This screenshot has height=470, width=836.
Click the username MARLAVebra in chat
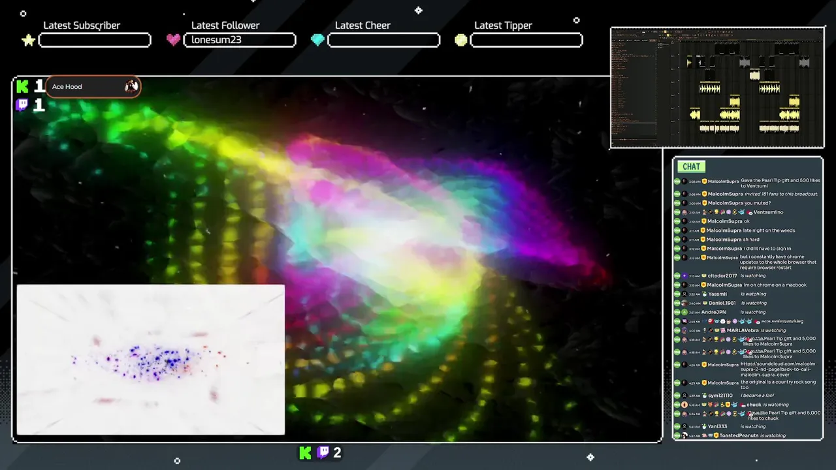pyautogui.click(x=743, y=330)
